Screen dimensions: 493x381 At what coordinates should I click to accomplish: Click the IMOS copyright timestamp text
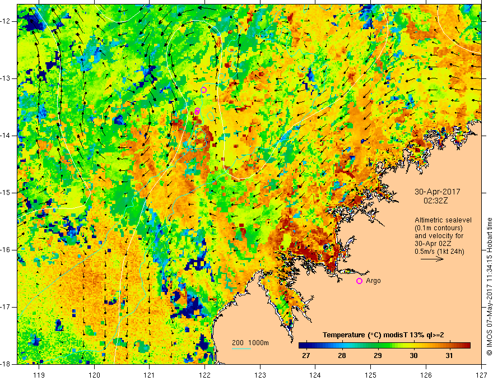coord(489,286)
